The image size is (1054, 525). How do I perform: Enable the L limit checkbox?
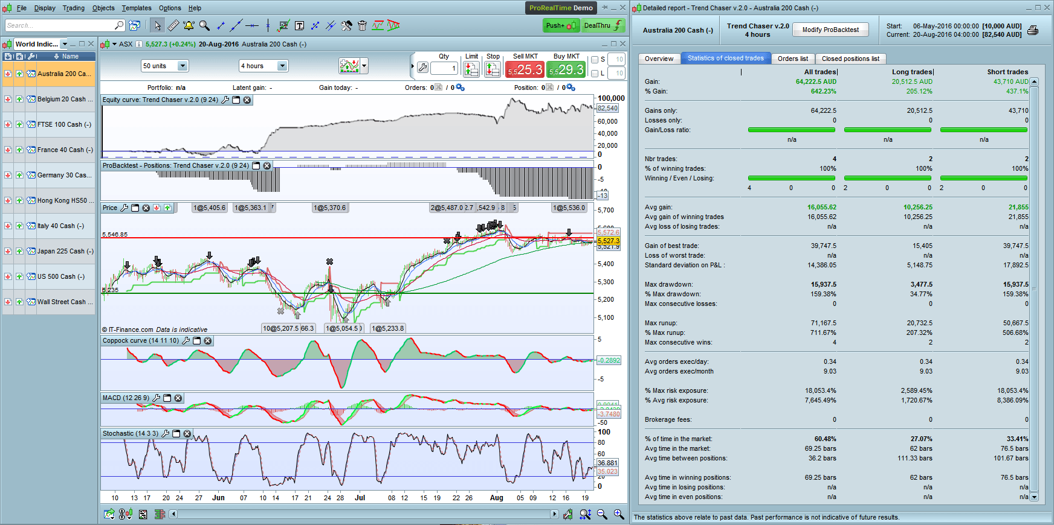(595, 74)
